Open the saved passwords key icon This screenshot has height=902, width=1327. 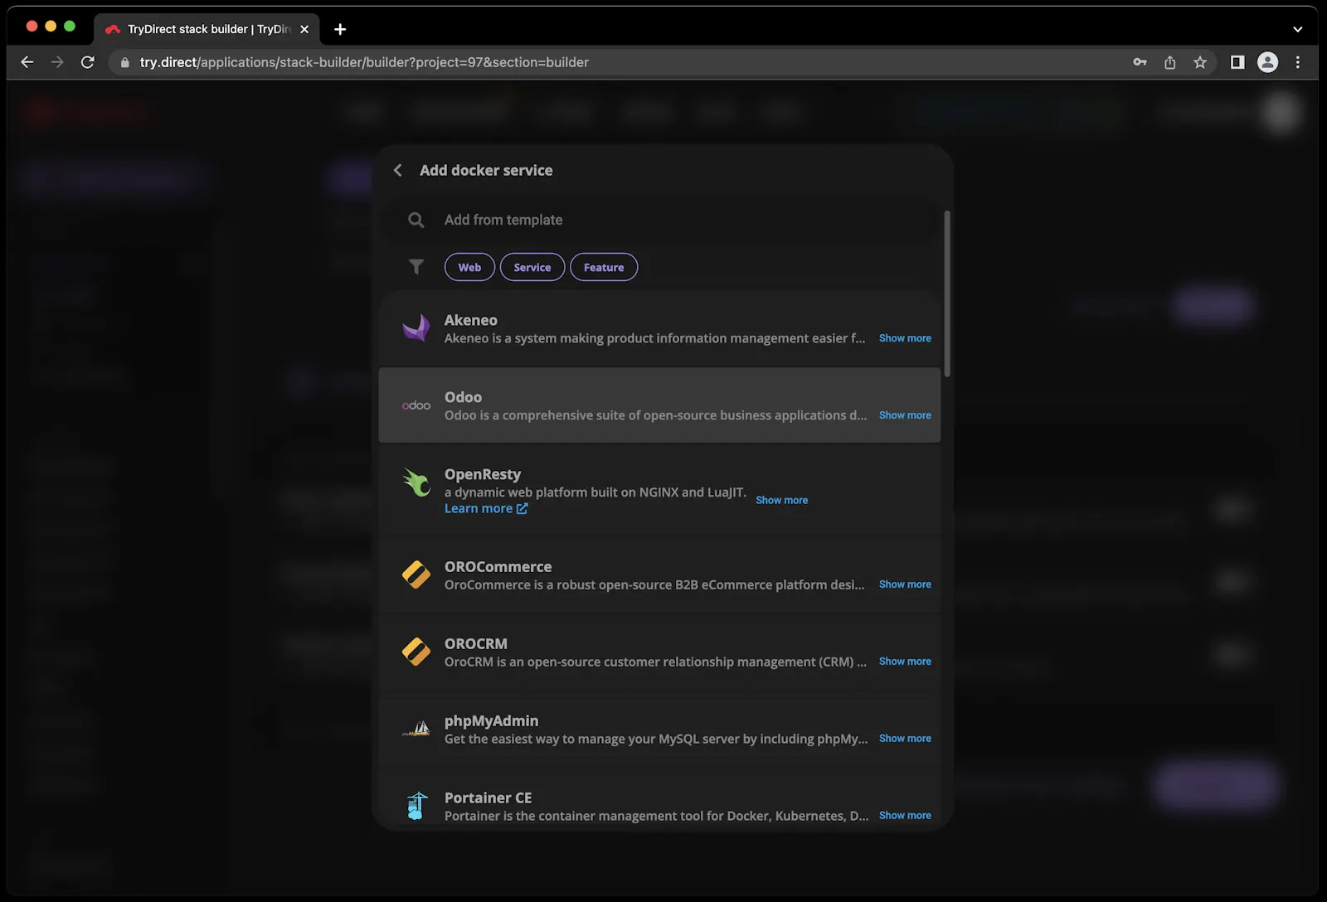tap(1140, 62)
